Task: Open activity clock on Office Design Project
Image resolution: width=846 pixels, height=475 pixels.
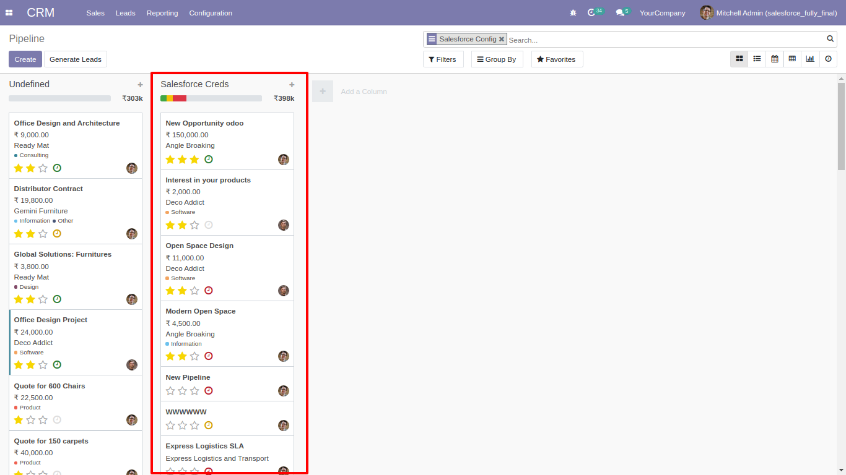Action: (x=57, y=364)
